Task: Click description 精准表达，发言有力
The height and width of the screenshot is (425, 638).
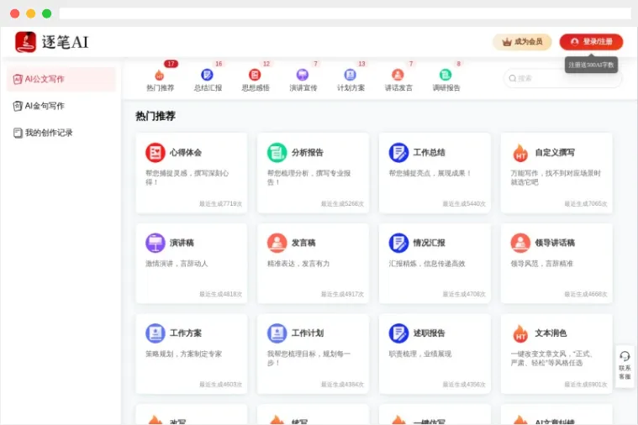Action: coord(298,264)
